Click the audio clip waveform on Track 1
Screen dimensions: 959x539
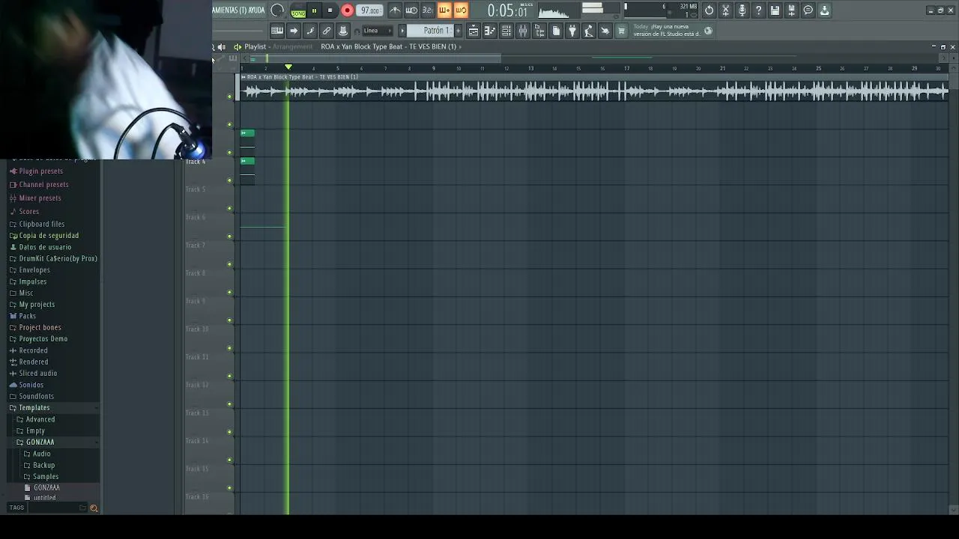(595, 91)
